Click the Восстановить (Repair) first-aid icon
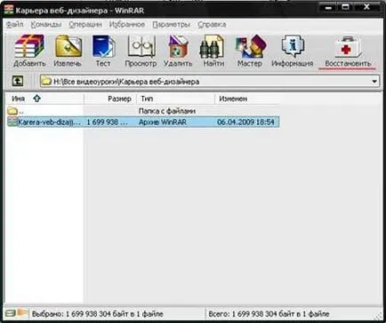 coord(348,51)
